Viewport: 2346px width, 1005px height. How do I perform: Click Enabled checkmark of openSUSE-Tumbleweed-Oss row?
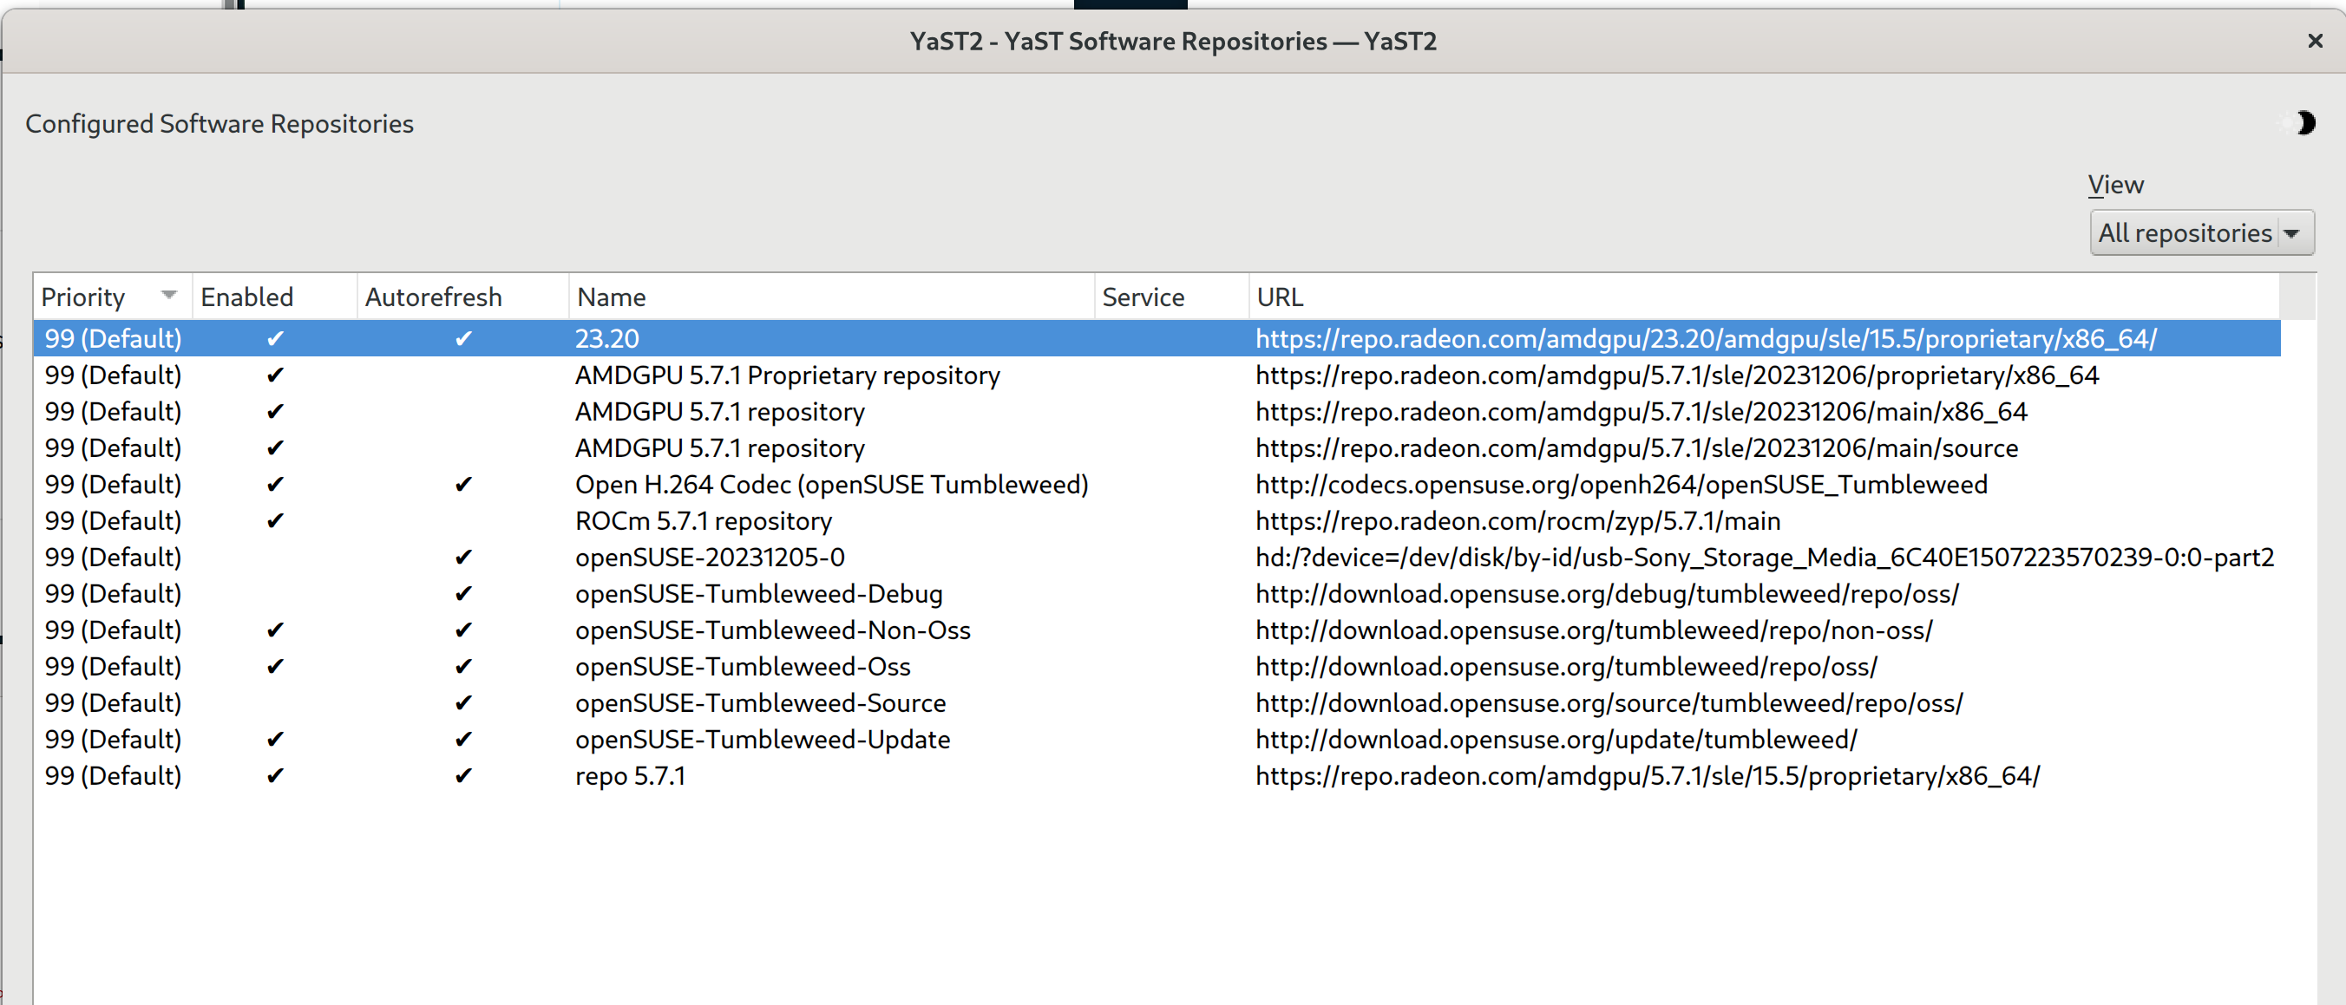(275, 666)
